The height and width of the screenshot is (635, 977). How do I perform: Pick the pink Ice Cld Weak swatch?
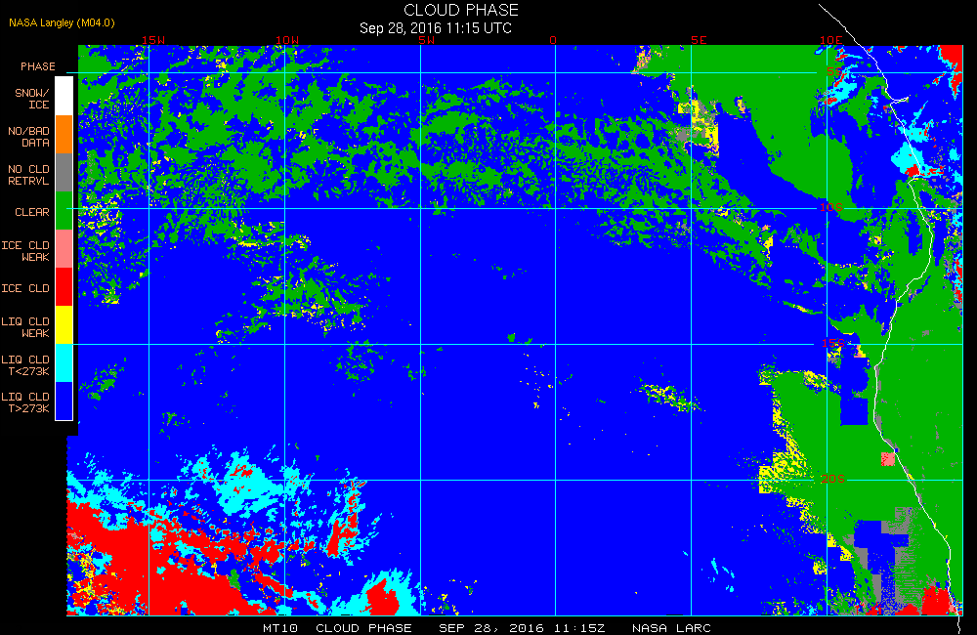(x=64, y=249)
